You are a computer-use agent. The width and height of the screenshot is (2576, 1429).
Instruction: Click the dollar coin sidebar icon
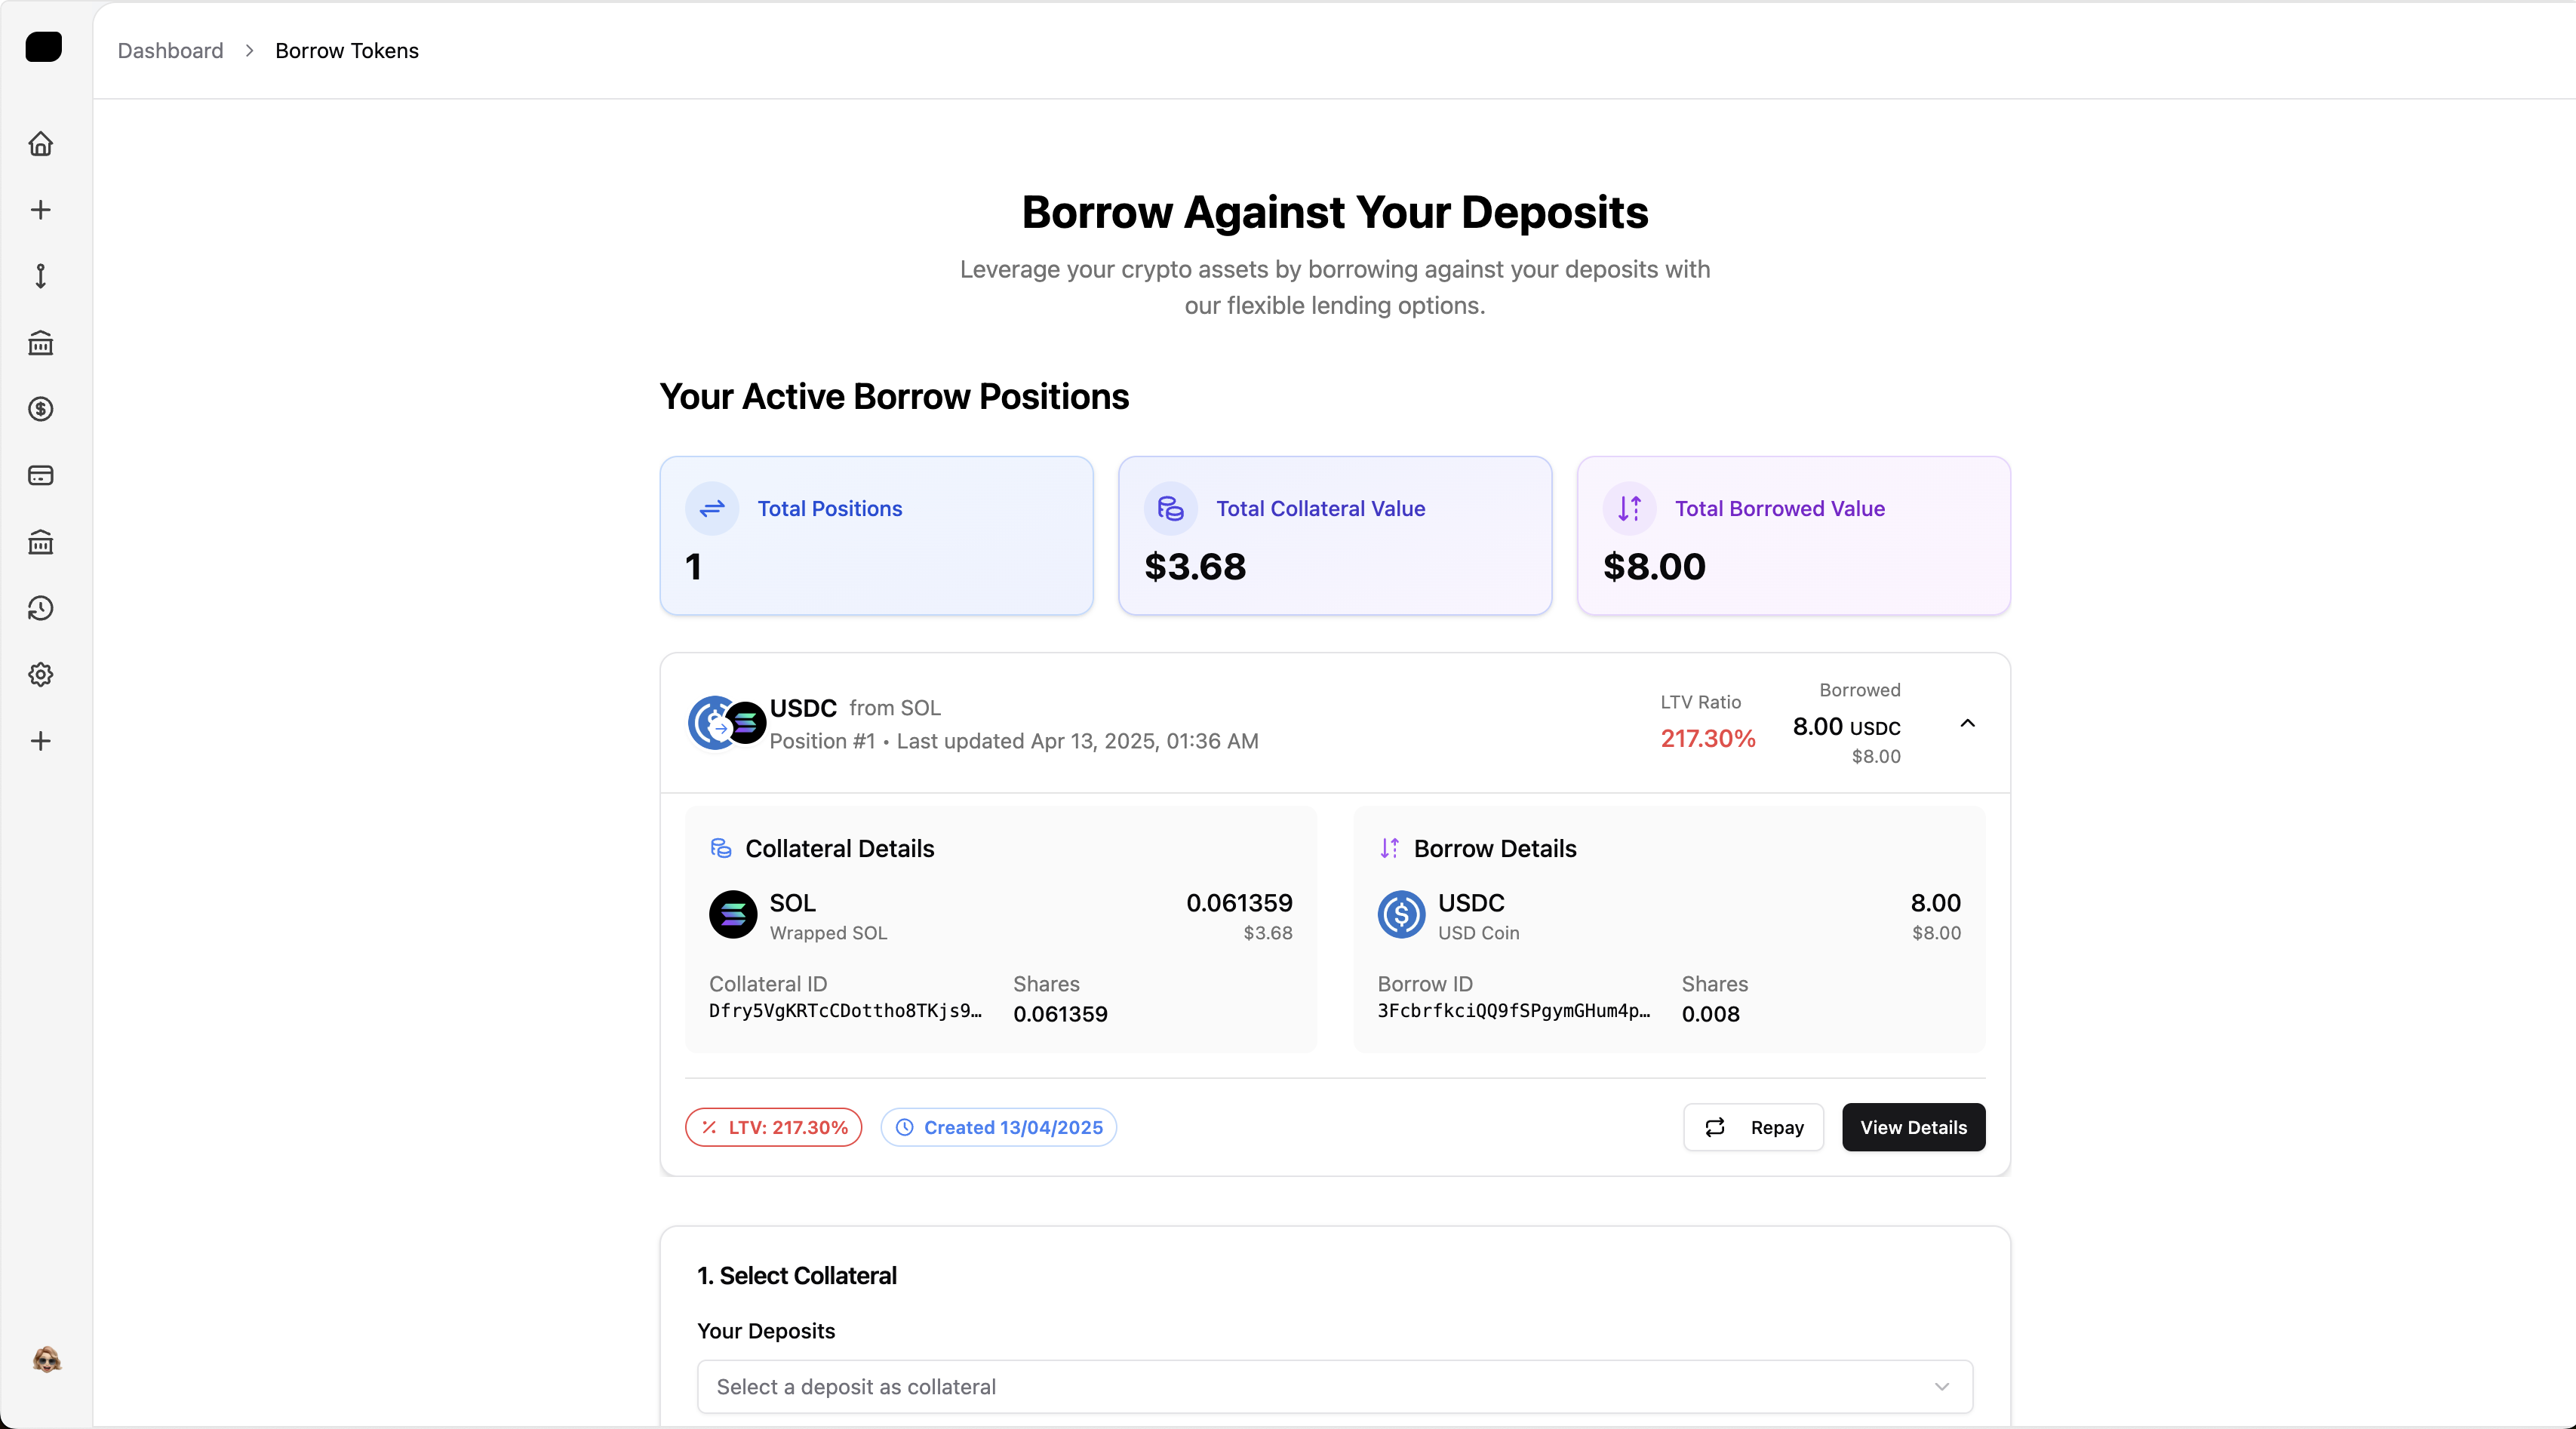tap(41, 409)
